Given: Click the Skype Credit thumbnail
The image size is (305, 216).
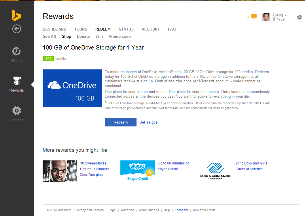Looking at the screenshot, I should [137, 170].
